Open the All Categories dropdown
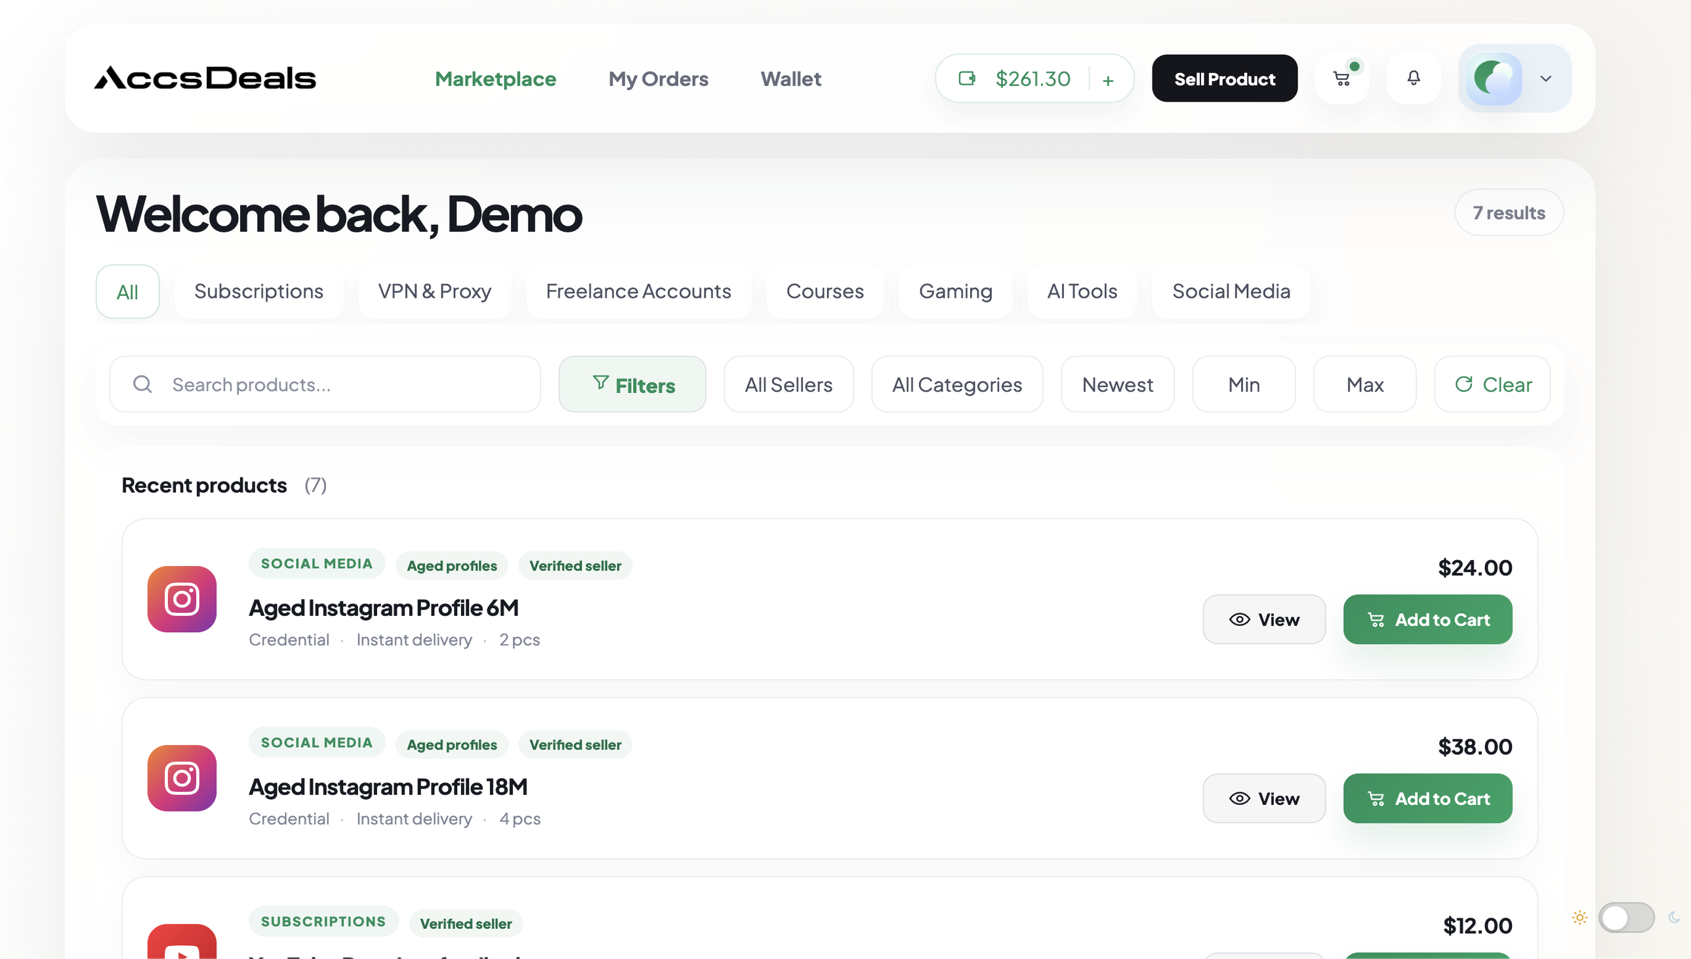1691x959 pixels. pyautogui.click(x=958, y=384)
